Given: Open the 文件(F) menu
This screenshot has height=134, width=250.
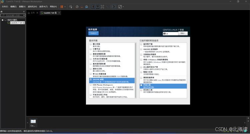Looking at the screenshot, I should 5,7.
